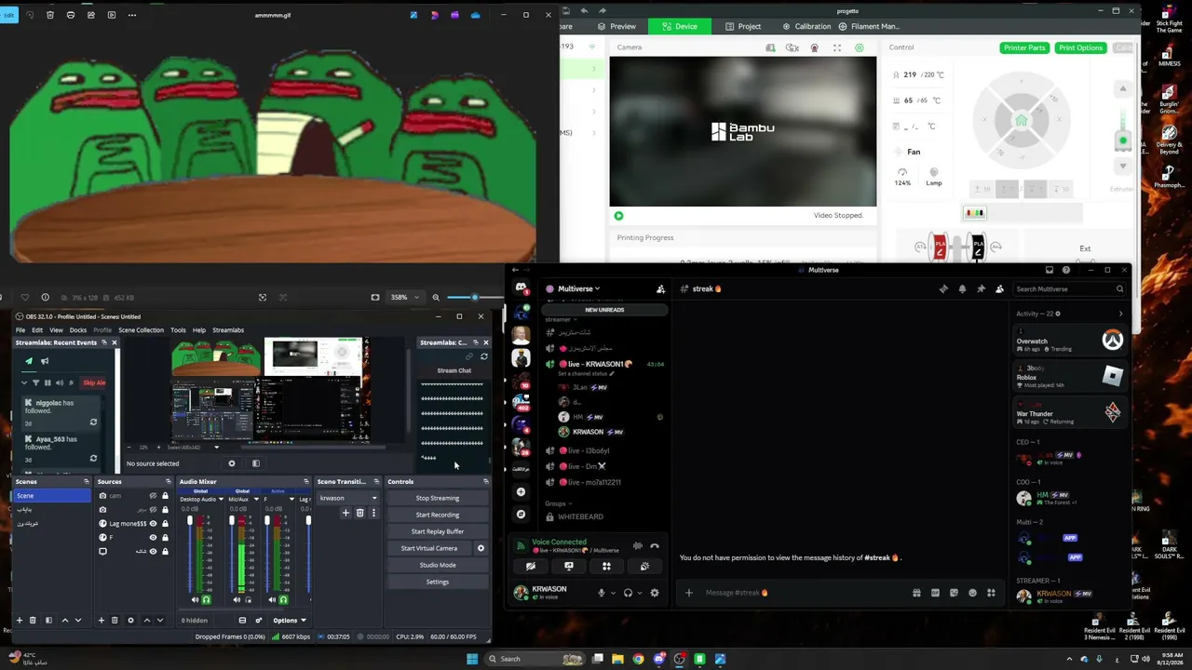Screen dimensions: 1192x670
Task: Adjust image viewer zoom slider
Action: click(474, 298)
